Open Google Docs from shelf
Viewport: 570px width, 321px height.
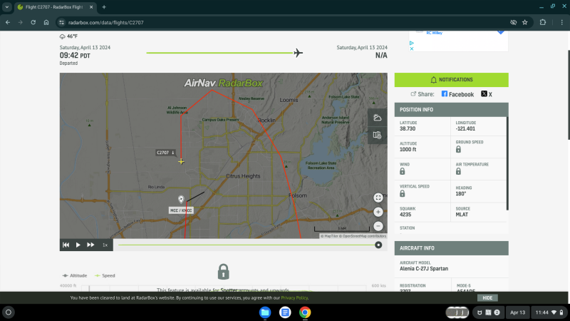[x=285, y=312]
